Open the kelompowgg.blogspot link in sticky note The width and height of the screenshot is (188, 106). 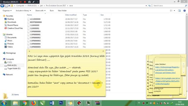tap(167, 70)
